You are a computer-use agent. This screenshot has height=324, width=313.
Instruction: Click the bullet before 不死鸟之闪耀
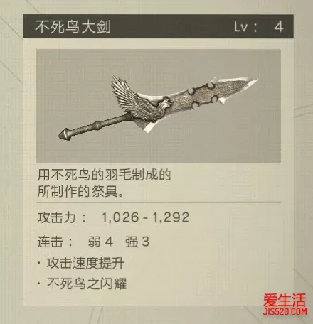[38, 283]
